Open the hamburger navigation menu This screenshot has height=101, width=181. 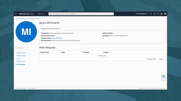click(x=16, y=14)
